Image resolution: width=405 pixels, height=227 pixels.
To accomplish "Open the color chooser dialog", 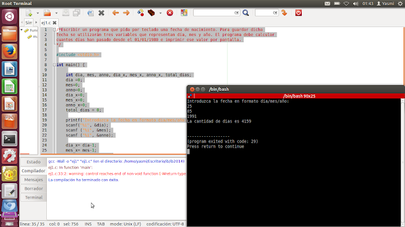I will (x=184, y=13).
